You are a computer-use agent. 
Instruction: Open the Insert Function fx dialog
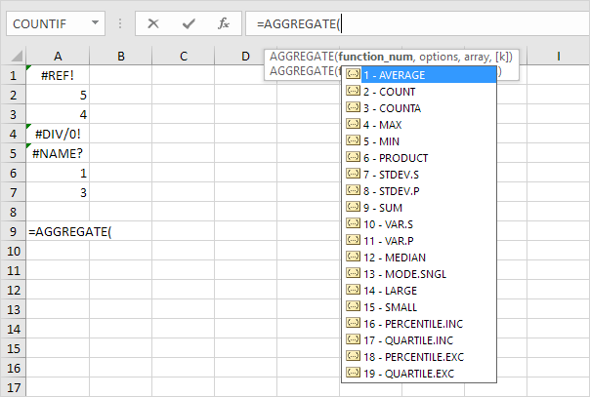click(x=224, y=23)
